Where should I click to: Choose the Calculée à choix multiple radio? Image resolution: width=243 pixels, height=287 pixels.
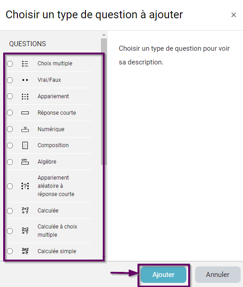tap(10, 231)
